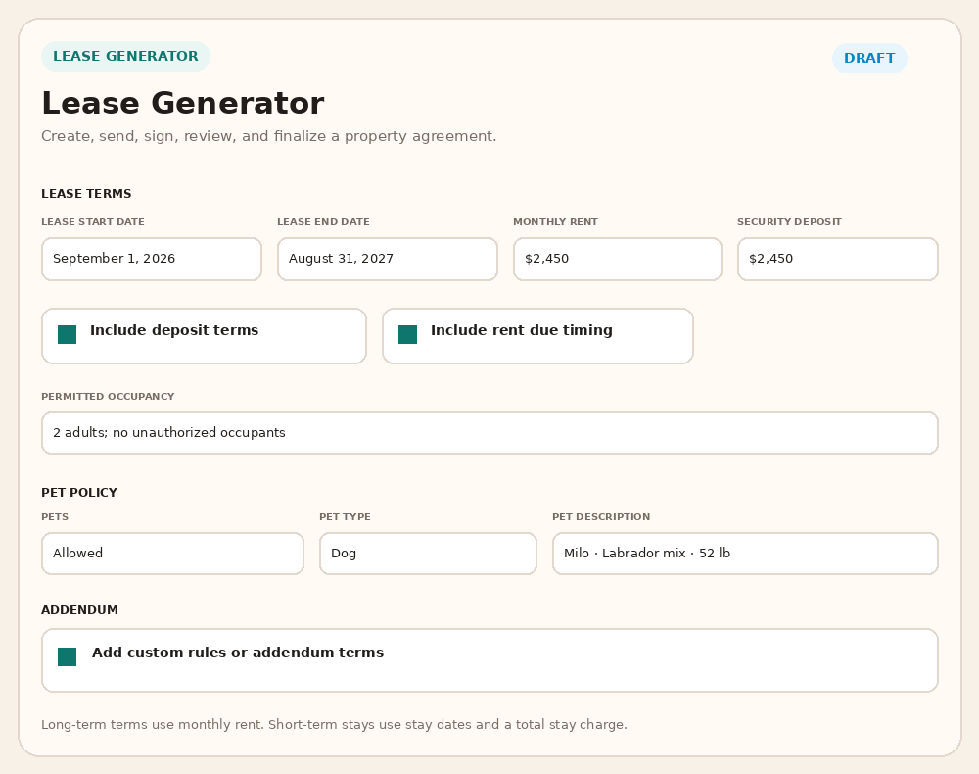Edit the Monthly Rent field

click(x=617, y=259)
